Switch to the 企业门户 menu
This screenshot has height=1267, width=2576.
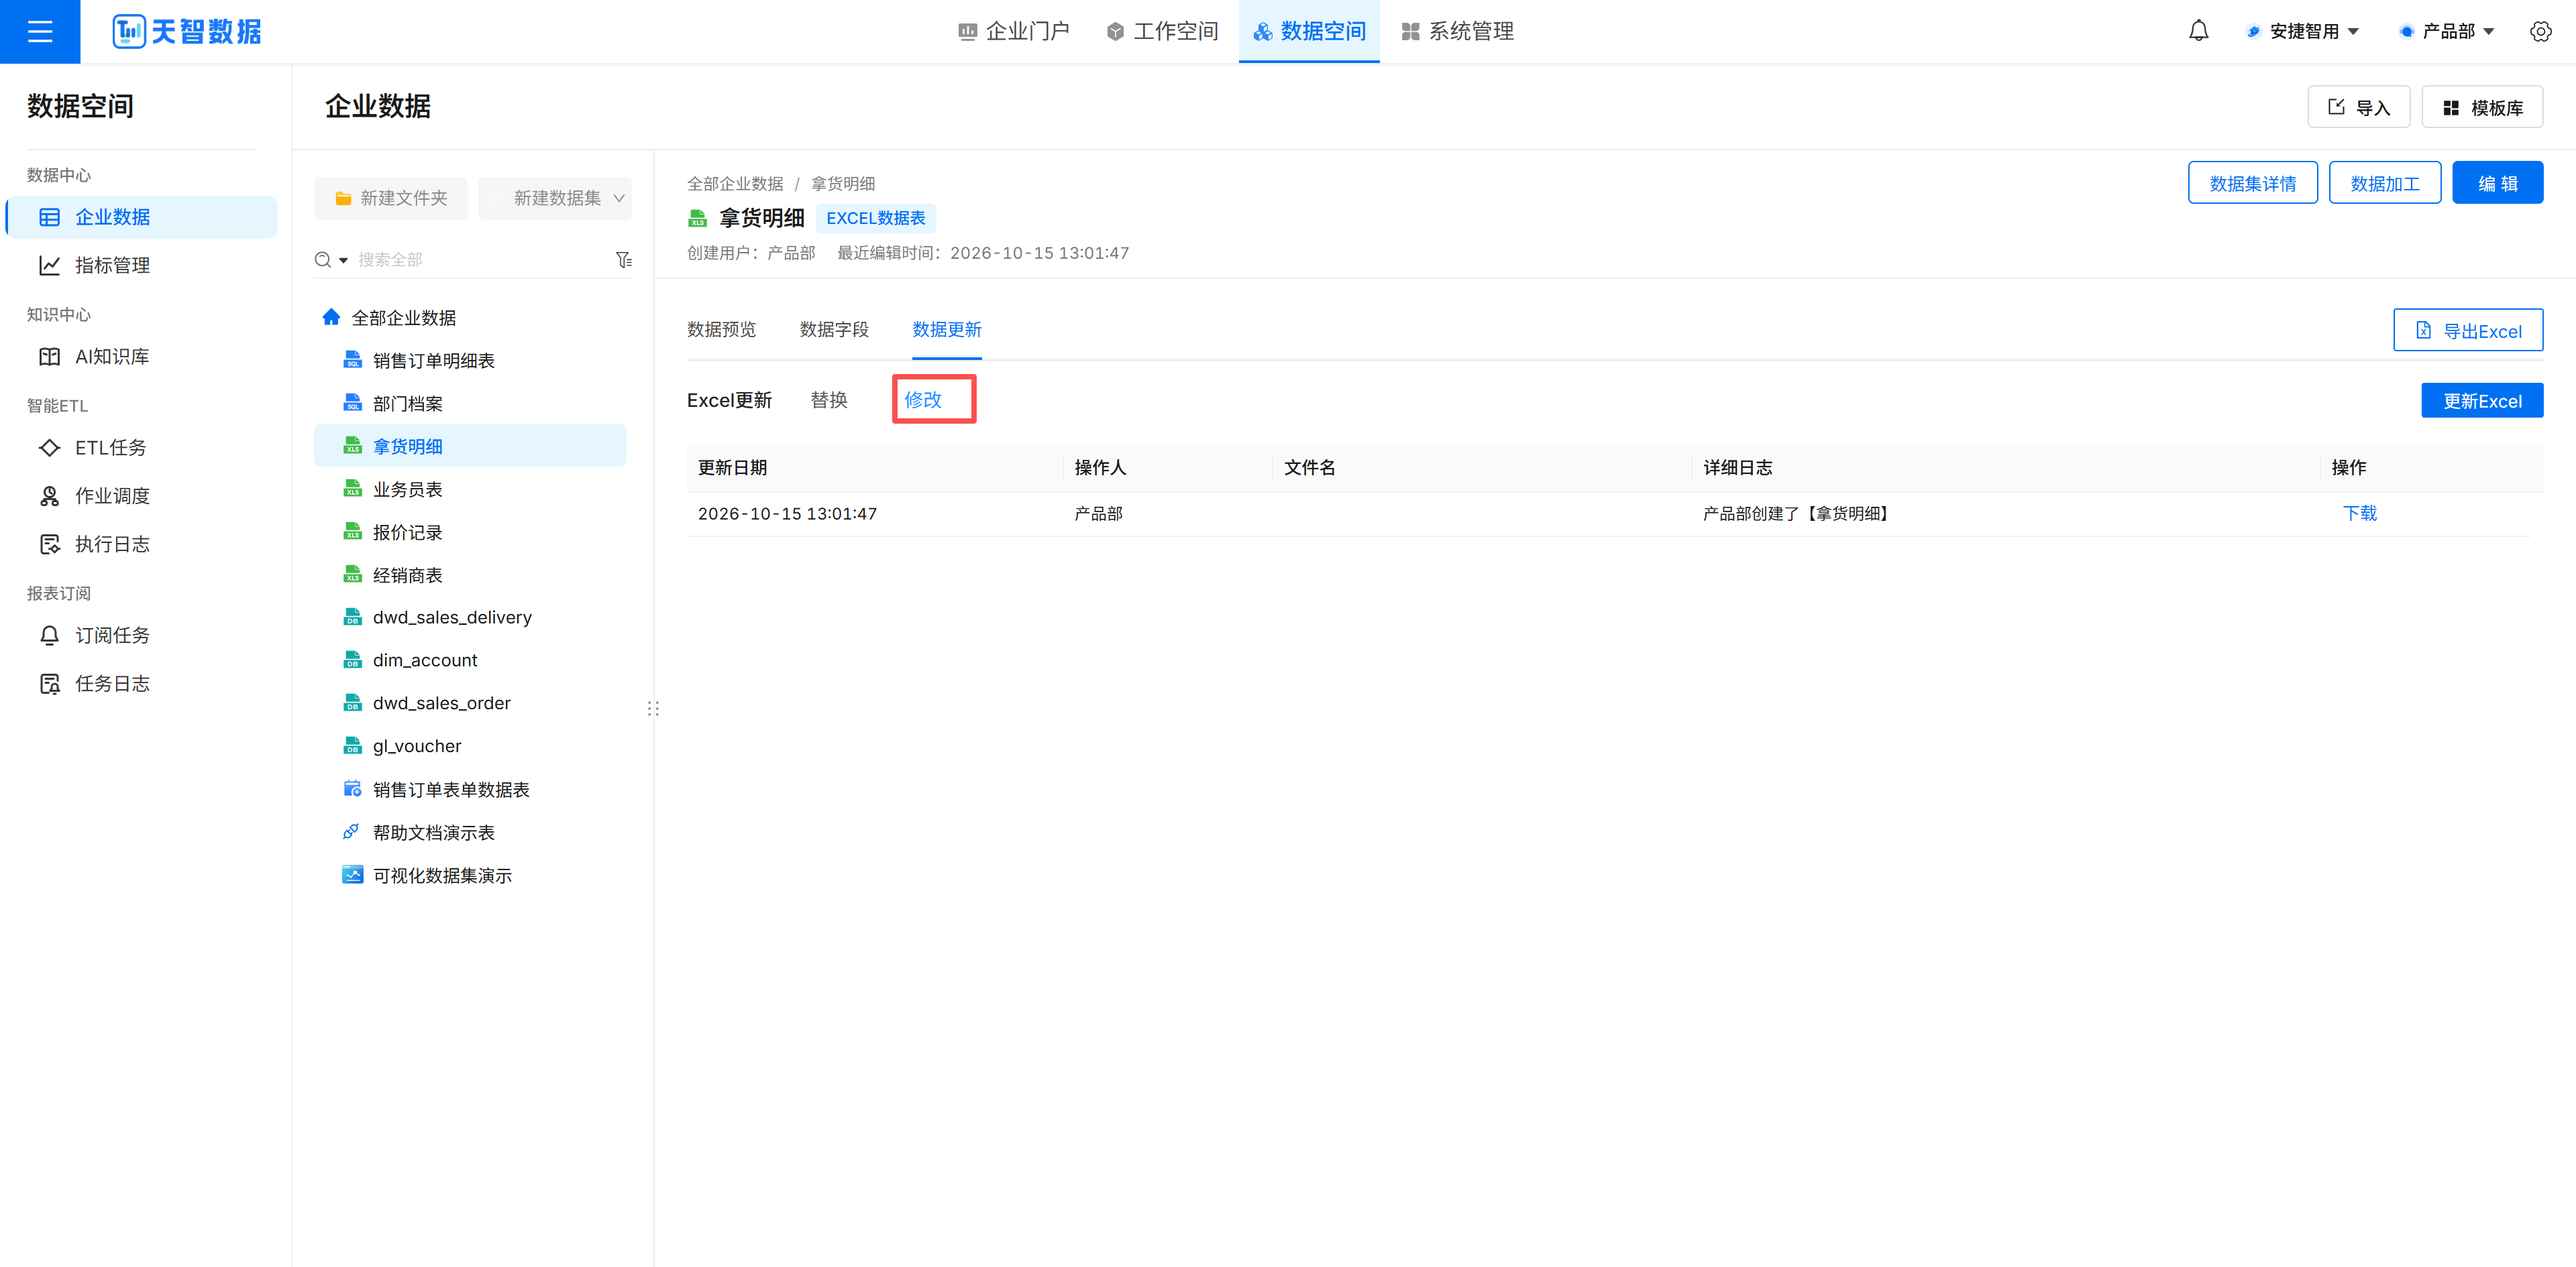tap(1013, 31)
